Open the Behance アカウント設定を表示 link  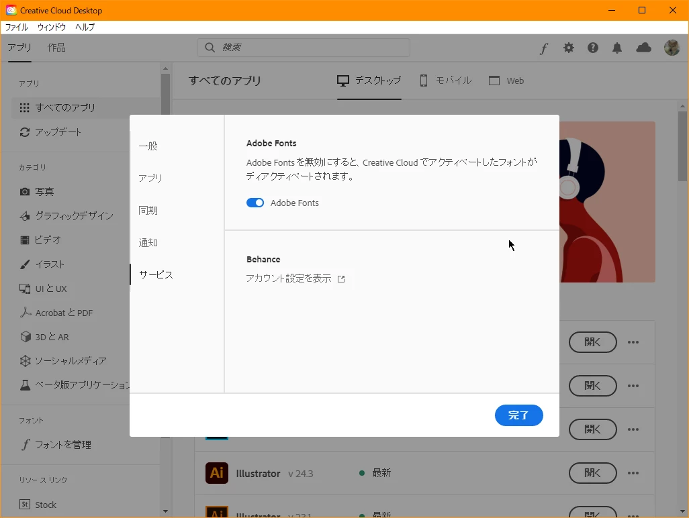click(x=295, y=278)
